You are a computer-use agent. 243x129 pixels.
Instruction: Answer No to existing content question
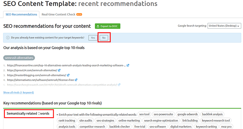(104, 38)
